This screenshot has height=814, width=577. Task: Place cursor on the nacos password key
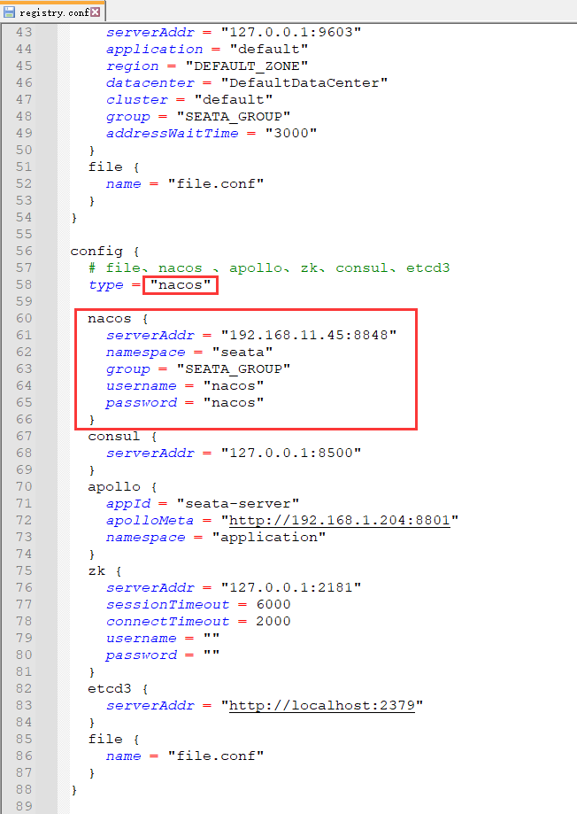point(141,402)
